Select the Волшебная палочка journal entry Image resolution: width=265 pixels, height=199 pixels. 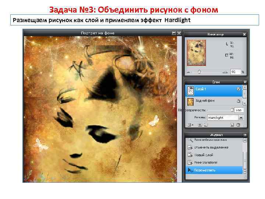coord(214,140)
